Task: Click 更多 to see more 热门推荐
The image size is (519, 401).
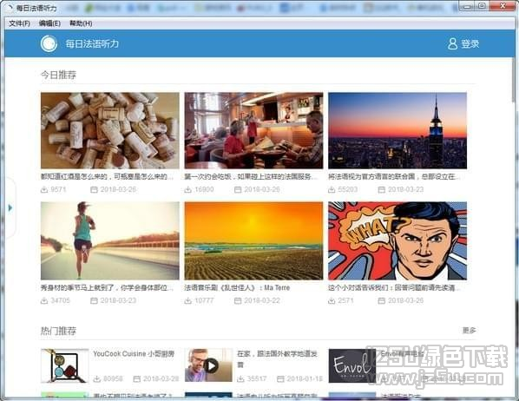Action: pos(469,331)
